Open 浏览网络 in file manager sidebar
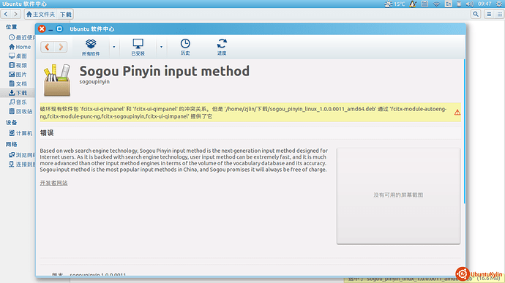This screenshot has height=283, width=505. coord(21,155)
